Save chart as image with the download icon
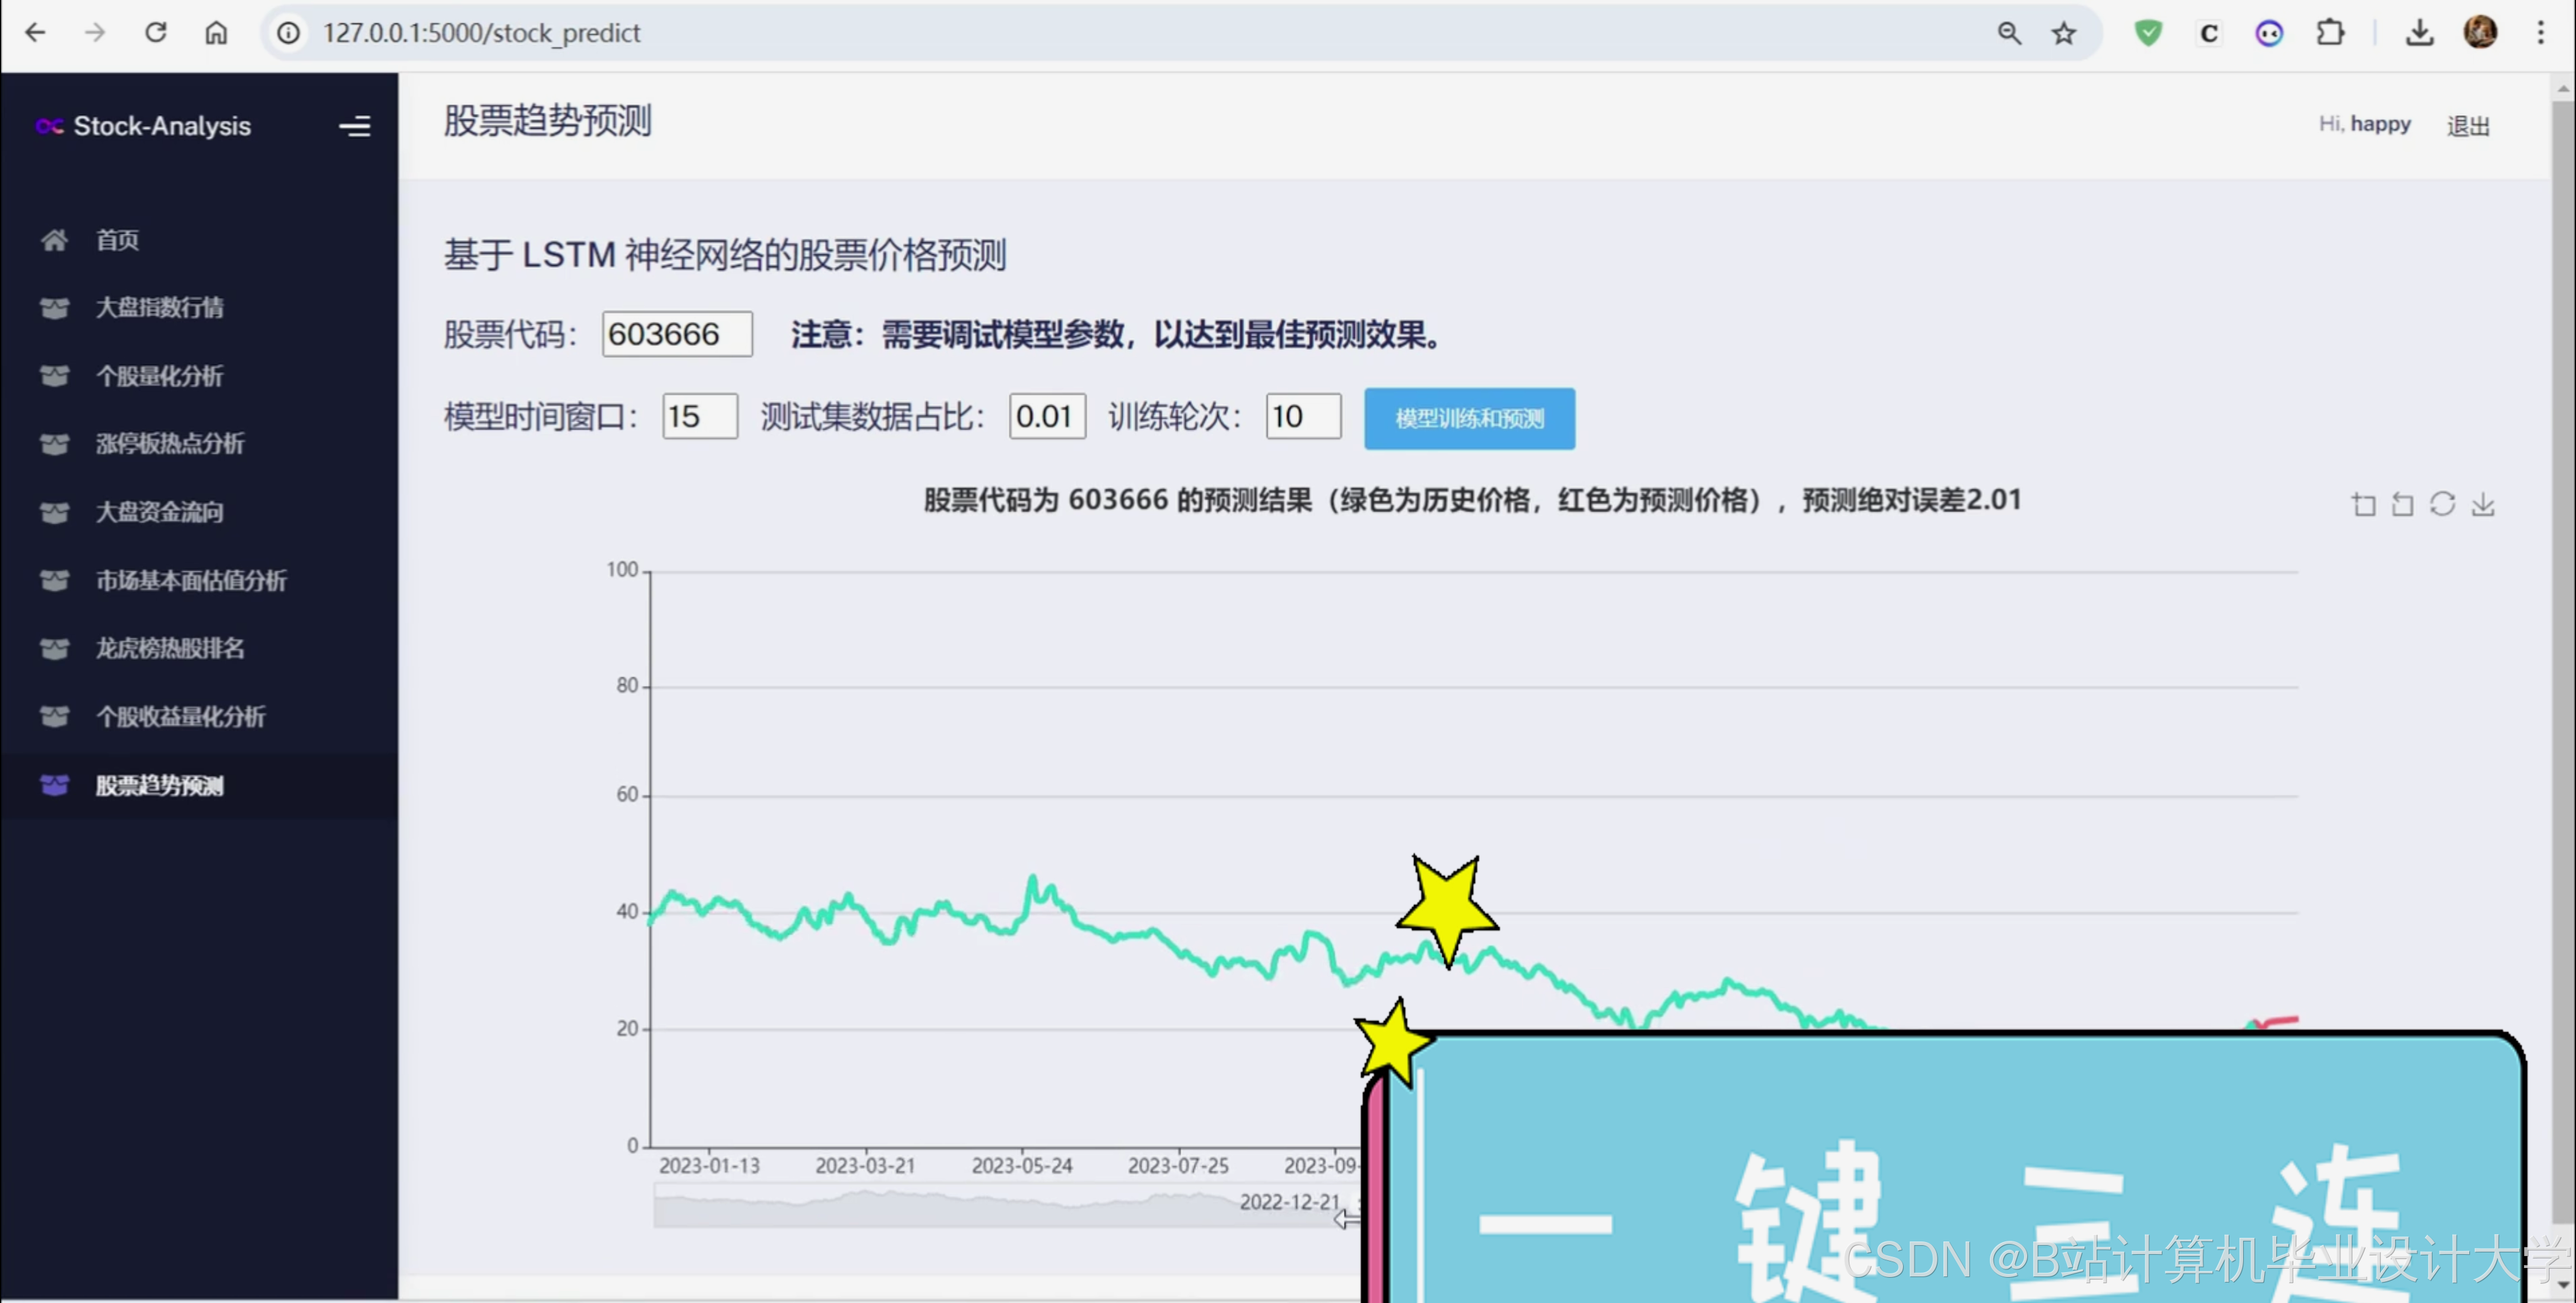 (x=2483, y=504)
